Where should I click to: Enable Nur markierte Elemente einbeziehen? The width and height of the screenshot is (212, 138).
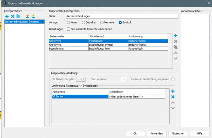click(69, 29)
